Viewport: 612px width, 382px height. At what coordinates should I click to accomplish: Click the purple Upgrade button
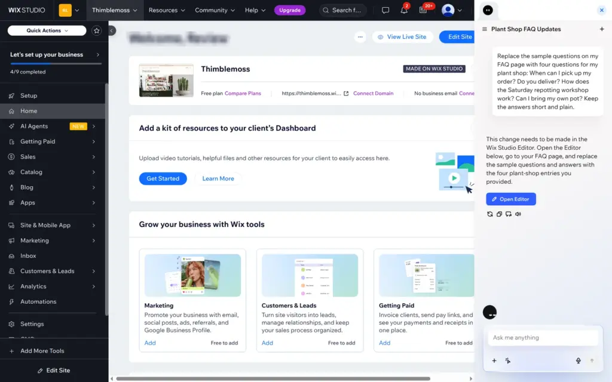[290, 10]
